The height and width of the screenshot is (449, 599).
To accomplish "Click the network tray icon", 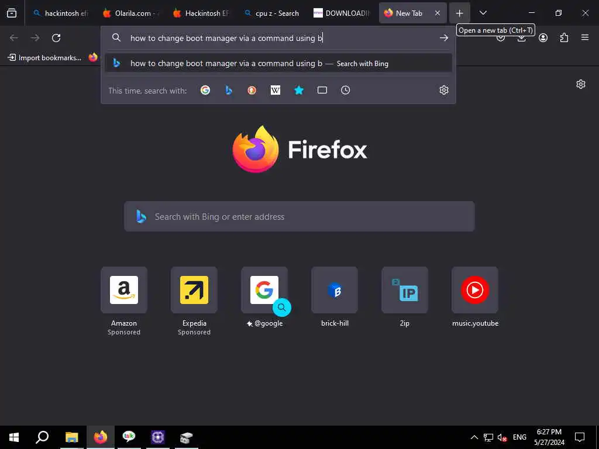I will point(488,437).
